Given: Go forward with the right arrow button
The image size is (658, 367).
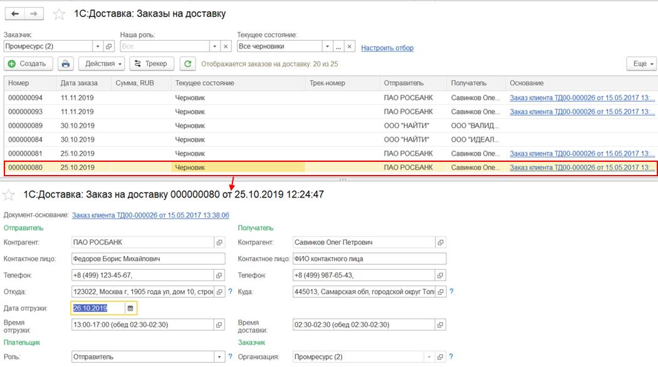Looking at the screenshot, I should (34, 14).
